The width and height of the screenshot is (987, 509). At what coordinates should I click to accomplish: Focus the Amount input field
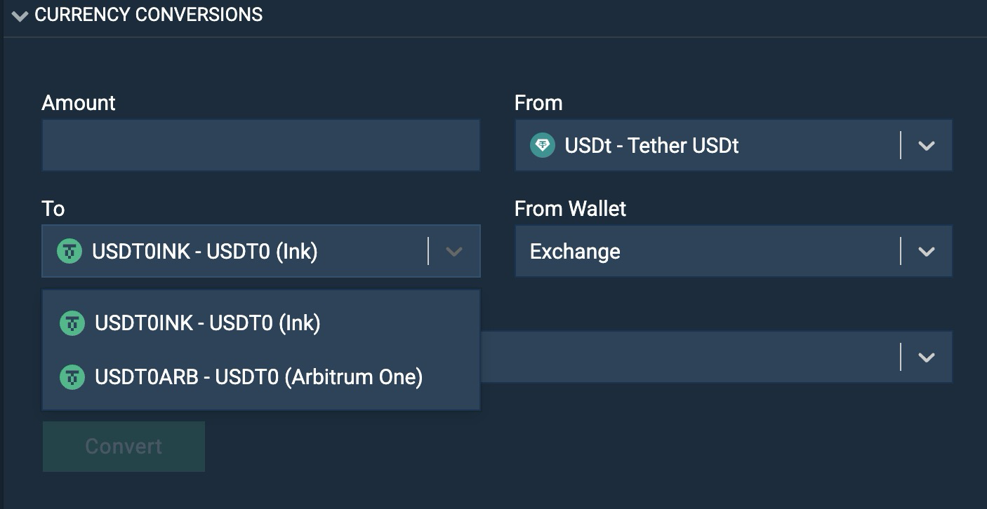(x=261, y=145)
